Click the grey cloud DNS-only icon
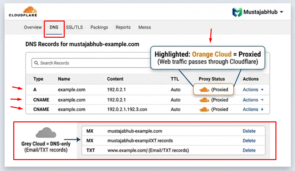This screenshot has height=171, width=295. point(46,132)
